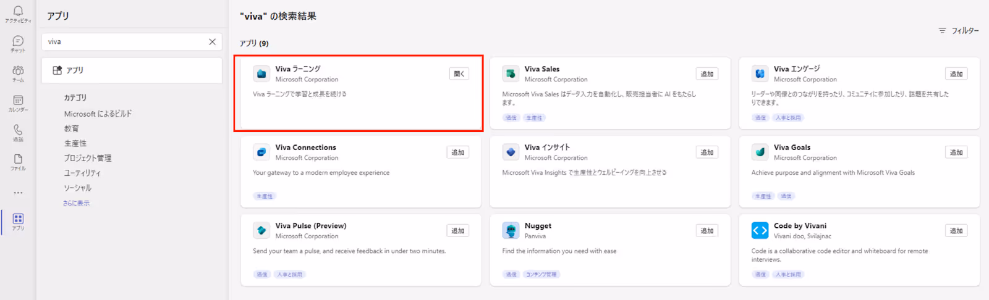This screenshot has width=989, height=300.
Task: Open the Viva Sales title
Action: 542,69
